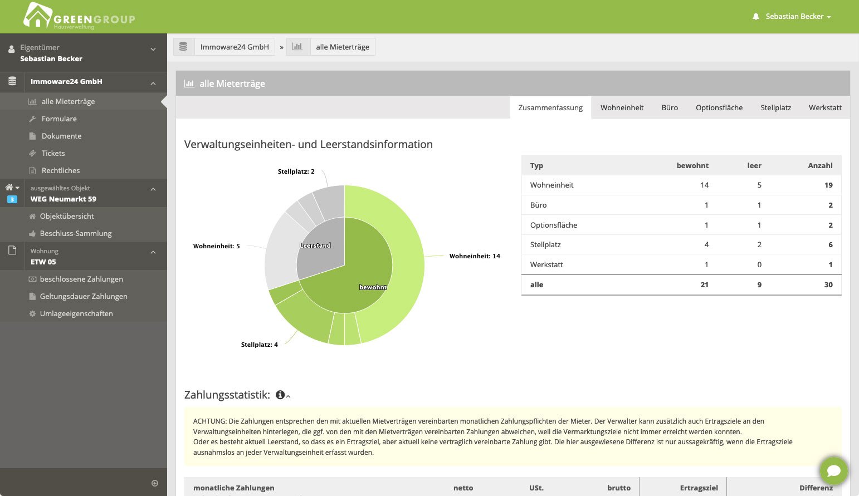Viewport: 859px width, 496px height.
Task: Collapse the Immoware24 GmbH sidebar section
Action: (x=153, y=84)
